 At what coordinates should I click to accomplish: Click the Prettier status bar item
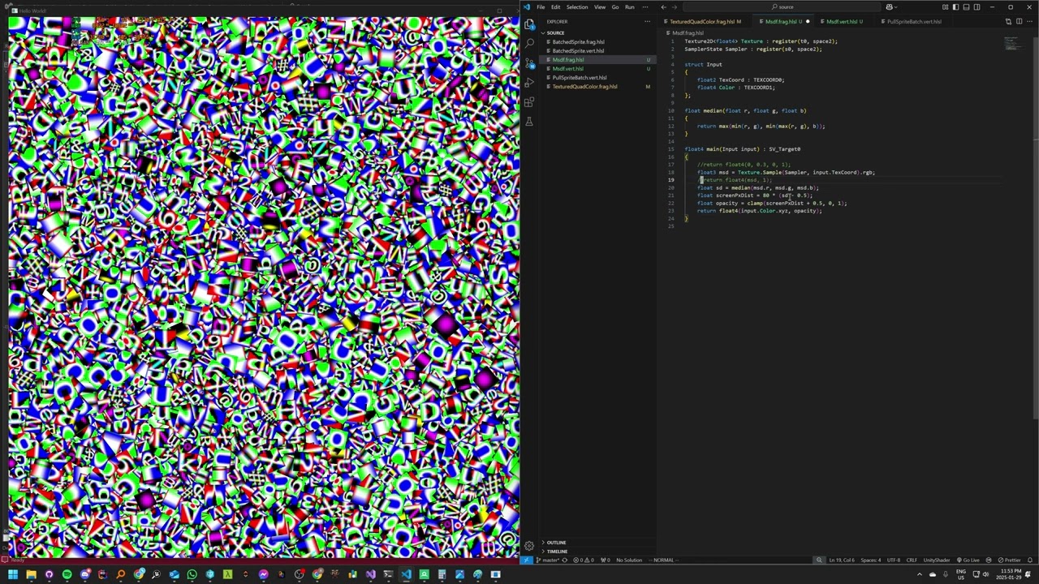click(1010, 560)
